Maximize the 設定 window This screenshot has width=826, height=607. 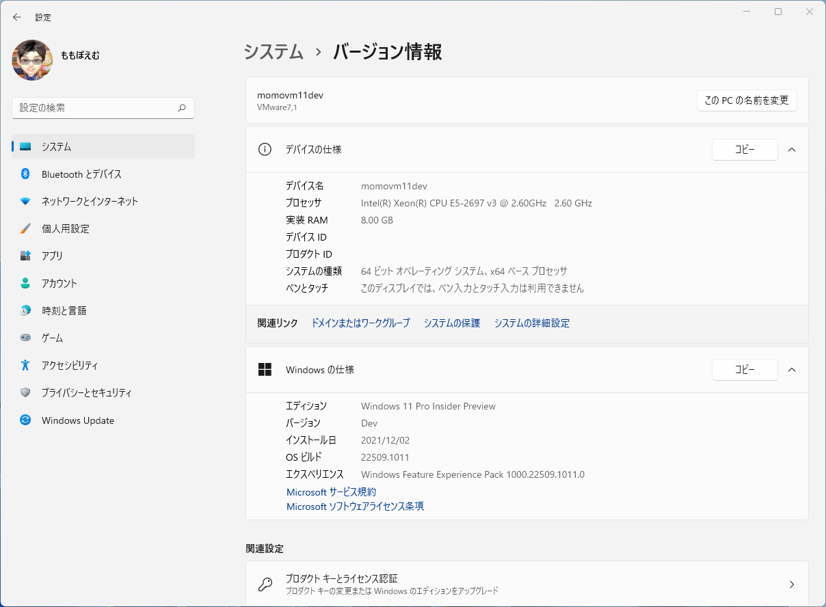click(x=778, y=12)
